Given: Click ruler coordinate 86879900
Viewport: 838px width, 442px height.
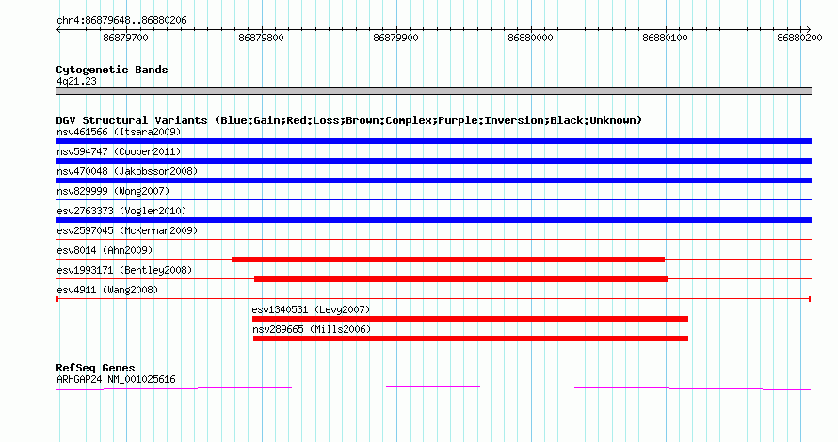Looking at the screenshot, I should point(396,38).
